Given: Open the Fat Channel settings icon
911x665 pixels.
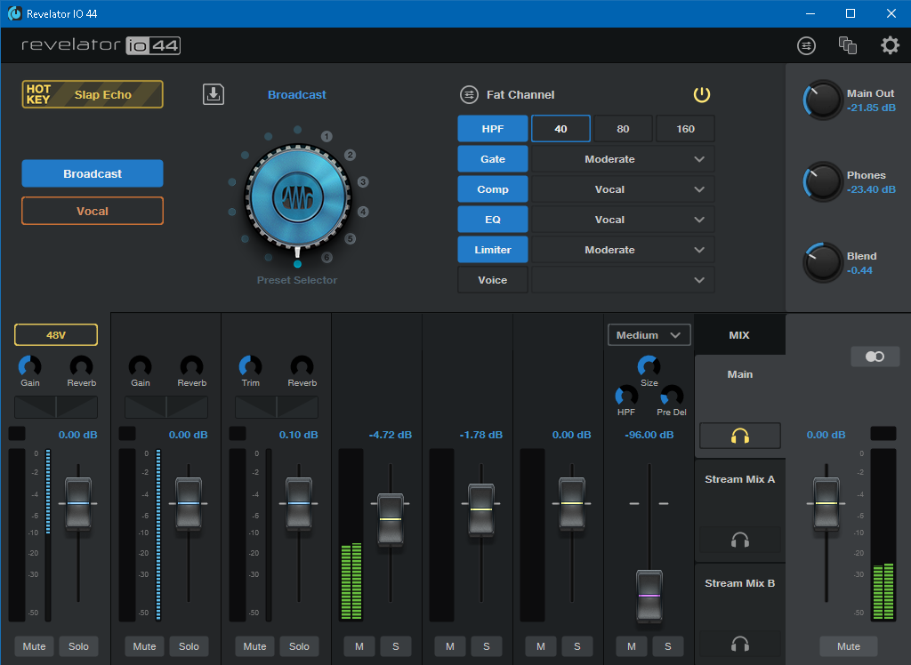Looking at the screenshot, I should click(469, 94).
